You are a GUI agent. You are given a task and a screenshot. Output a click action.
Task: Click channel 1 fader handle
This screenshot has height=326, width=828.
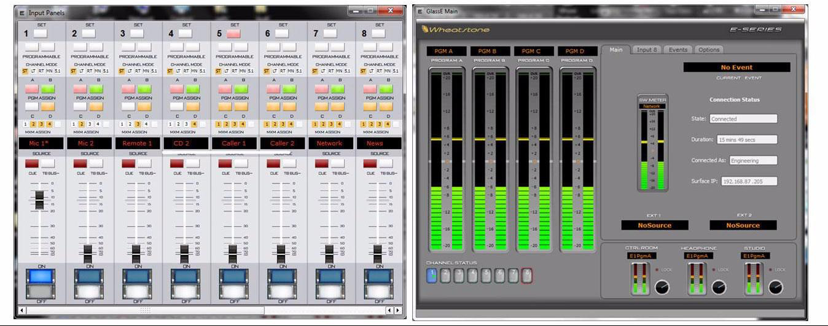point(39,199)
